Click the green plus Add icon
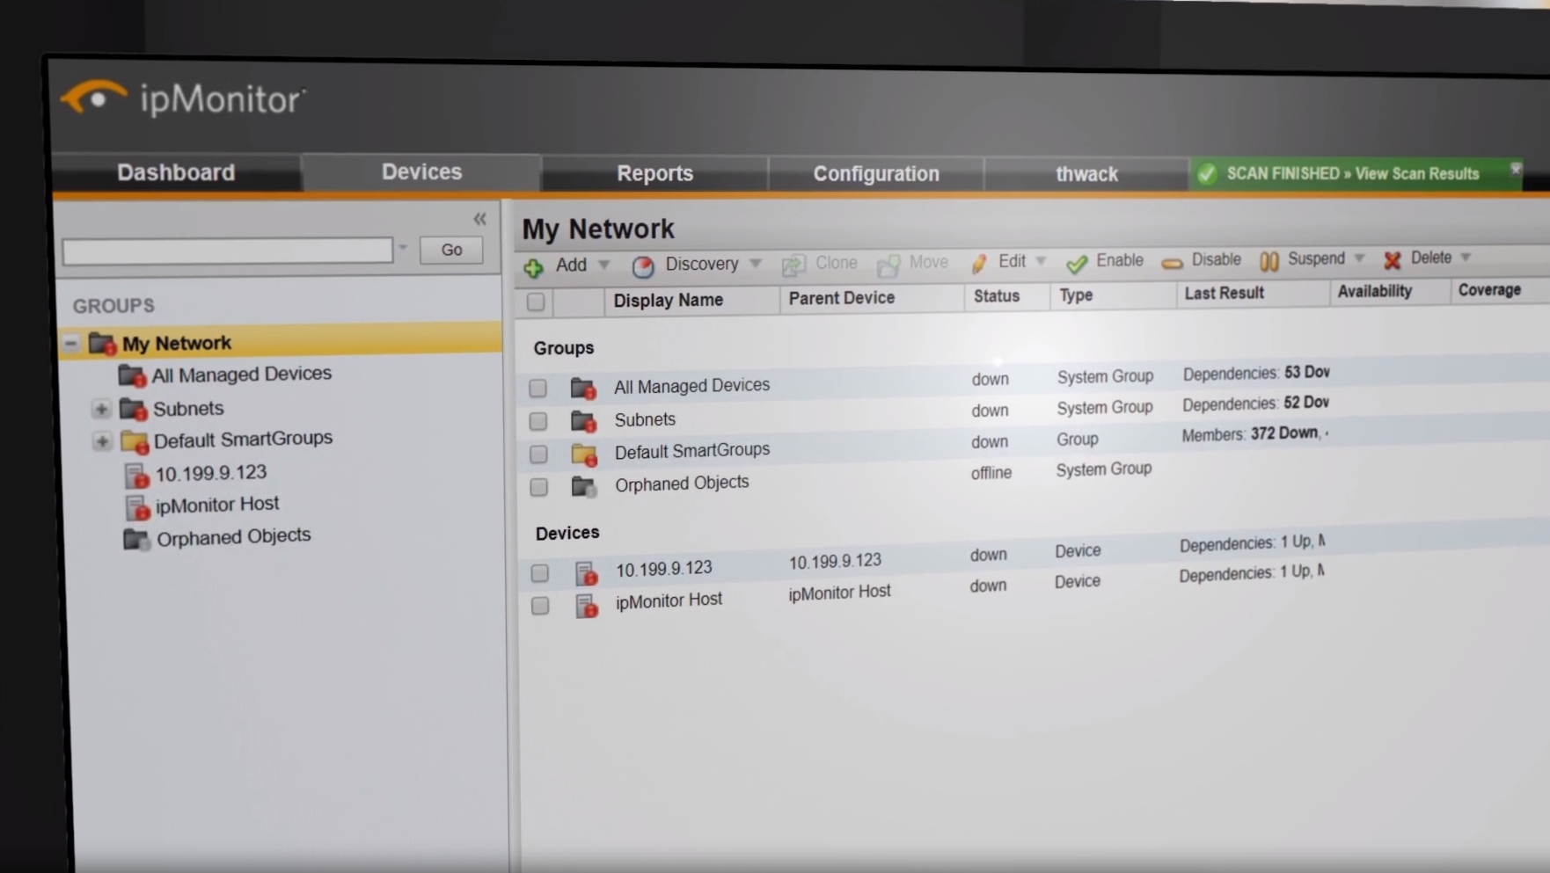Viewport: 1550px width, 873px height. (x=533, y=267)
